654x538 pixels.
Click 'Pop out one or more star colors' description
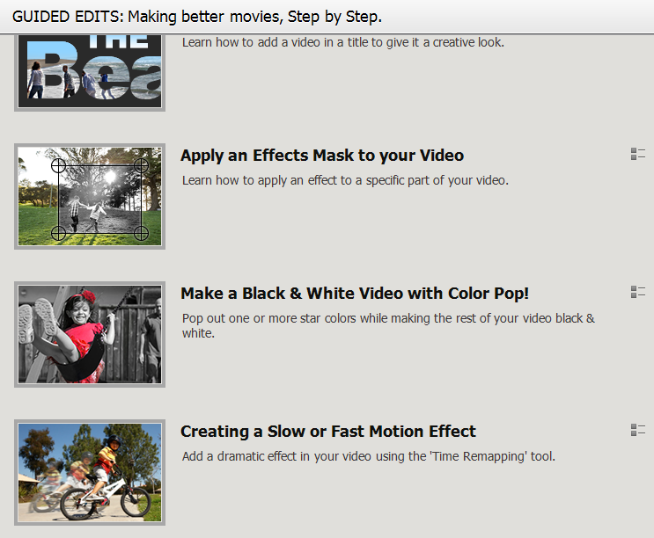pos(388,325)
